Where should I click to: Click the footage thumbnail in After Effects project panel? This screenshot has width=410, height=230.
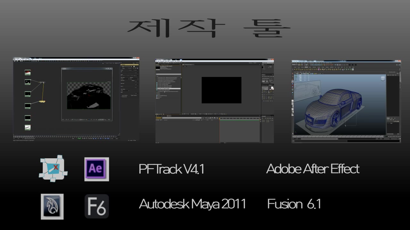pyautogui.click(x=158, y=68)
